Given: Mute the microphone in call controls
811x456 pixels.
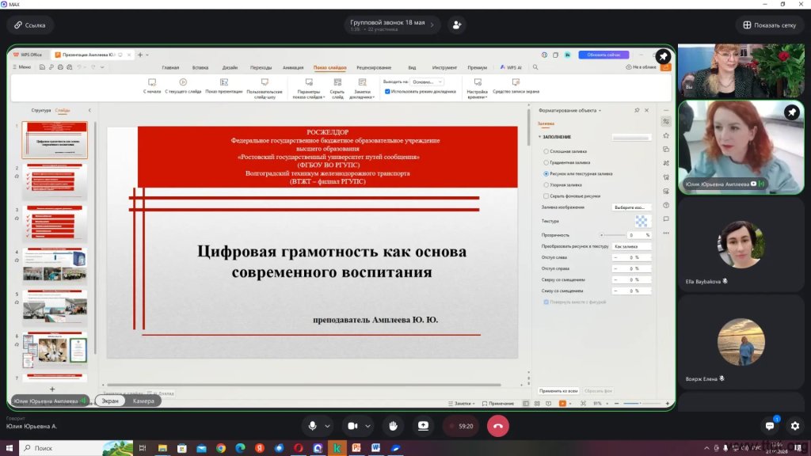Looking at the screenshot, I should (x=312, y=426).
